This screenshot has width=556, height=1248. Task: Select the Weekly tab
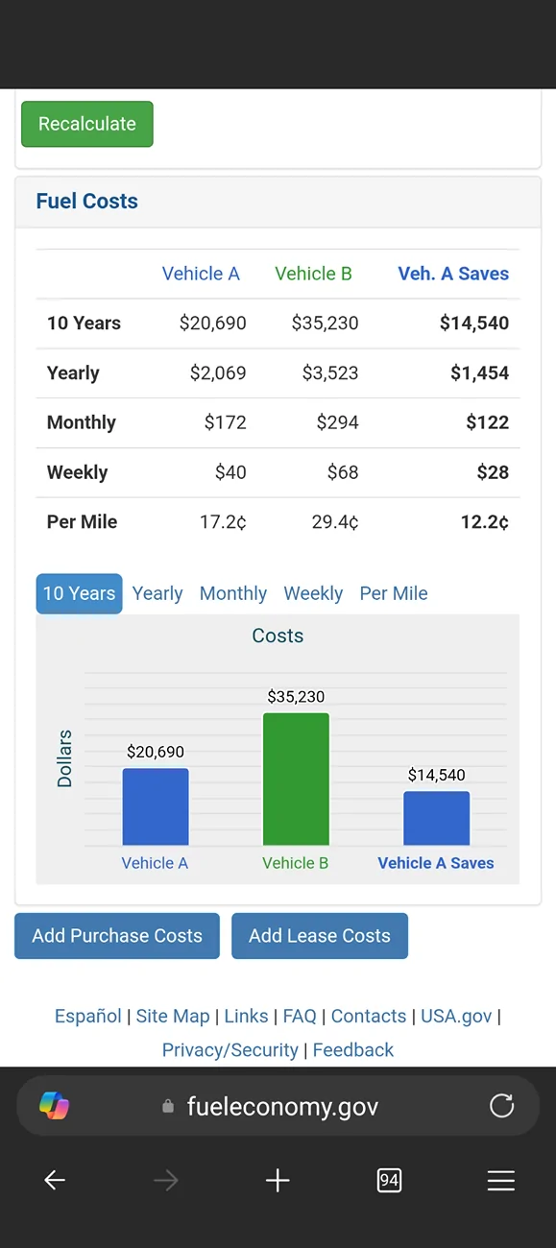click(313, 593)
